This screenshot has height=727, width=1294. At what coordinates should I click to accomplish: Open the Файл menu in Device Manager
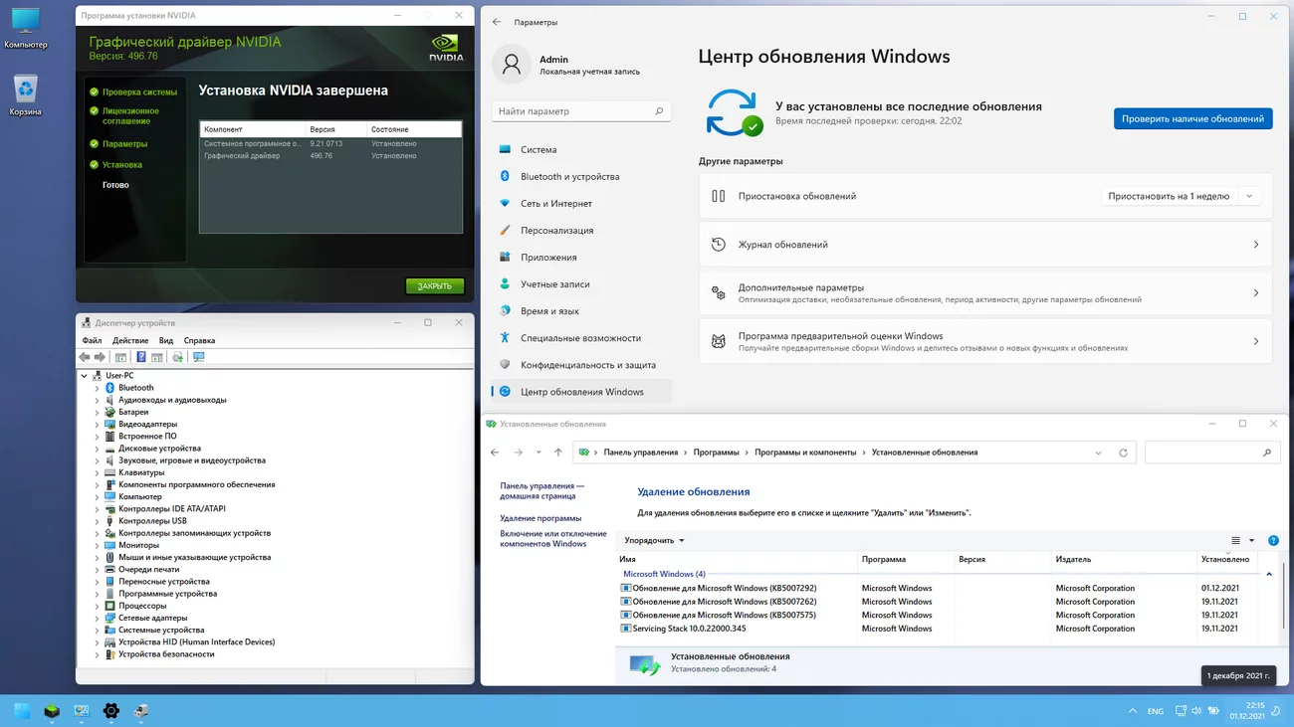pyautogui.click(x=92, y=340)
